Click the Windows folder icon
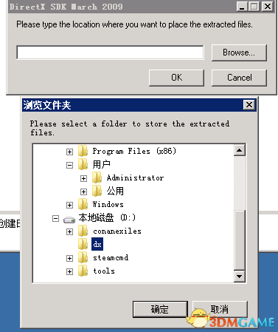 pos(83,204)
